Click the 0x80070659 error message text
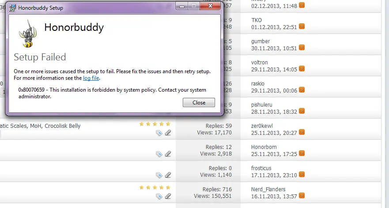 112,93
